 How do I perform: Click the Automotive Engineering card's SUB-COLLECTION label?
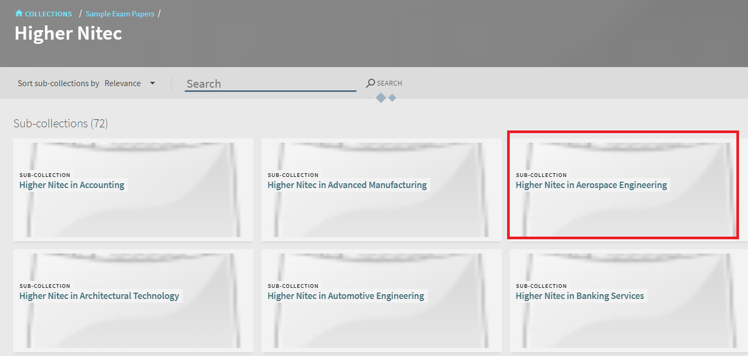293,286
